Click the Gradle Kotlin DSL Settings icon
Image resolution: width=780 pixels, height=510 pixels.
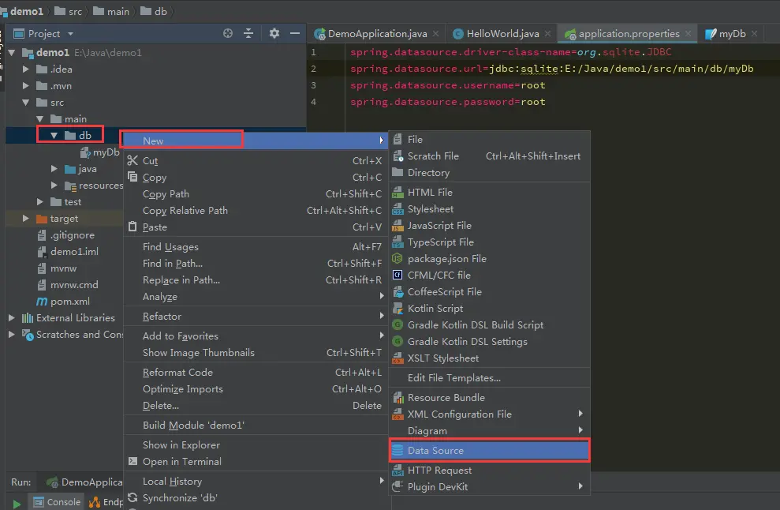(397, 341)
